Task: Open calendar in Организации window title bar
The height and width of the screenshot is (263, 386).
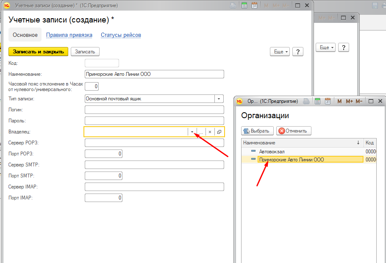Action: [x=328, y=101]
